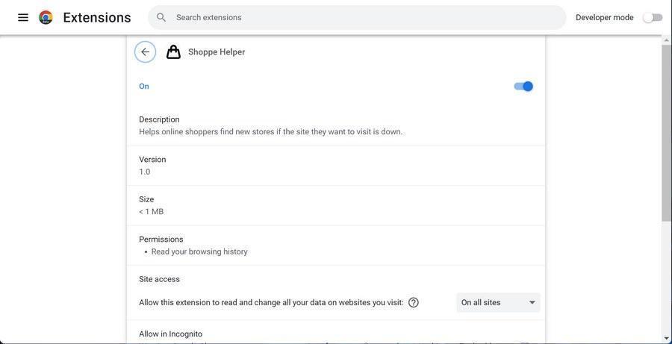Click the scrollbar down arrow
Image resolution: width=672 pixels, height=344 pixels.
tap(666, 338)
